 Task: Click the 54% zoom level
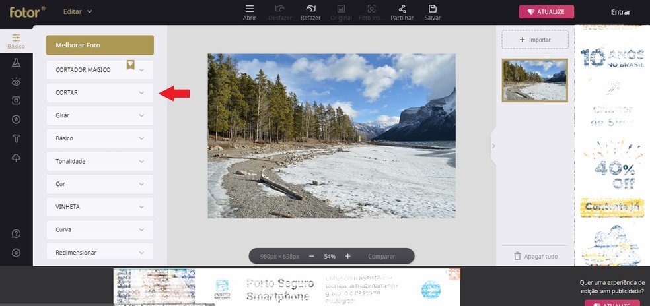[x=330, y=257]
